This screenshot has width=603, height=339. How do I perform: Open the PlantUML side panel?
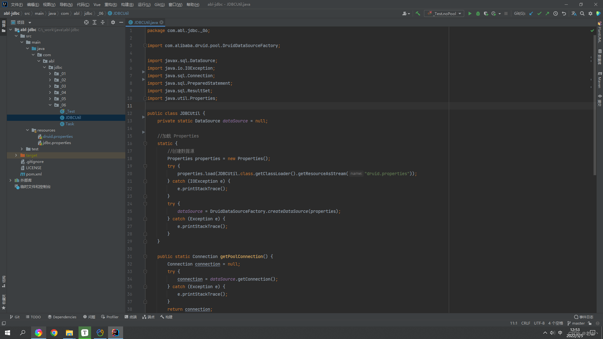(x=600, y=32)
